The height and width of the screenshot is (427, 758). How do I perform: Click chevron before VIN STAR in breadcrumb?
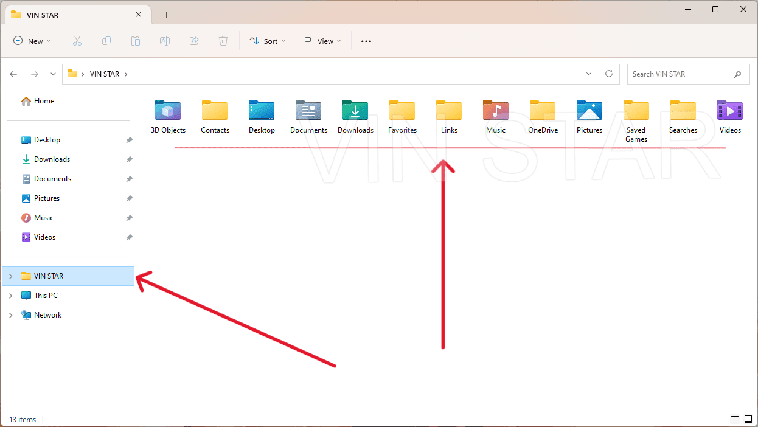click(83, 74)
